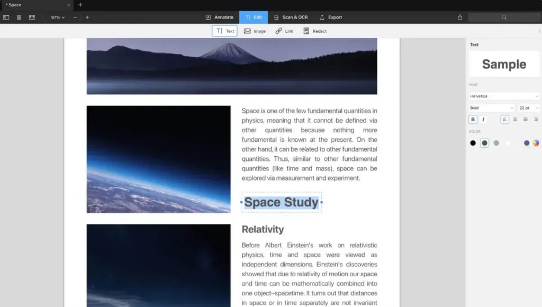
Task: Select the mountain landscape image
Action: coord(232,66)
